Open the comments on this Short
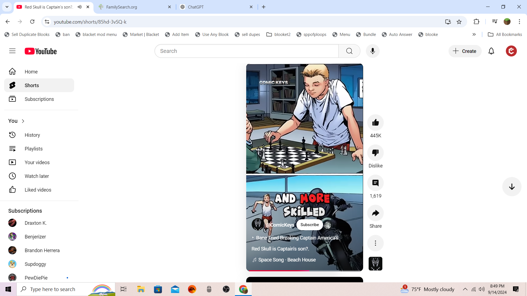The height and width of the screenshot is (296, 527). tap(375, 183)
